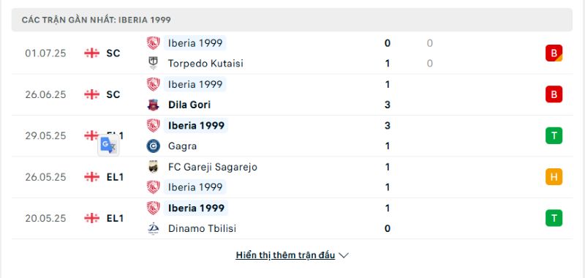This screenshot has width=585, height=278.
Task: Click the section header Các trận gần nhất
Action: pyautogui.click(x=97, y=20)
